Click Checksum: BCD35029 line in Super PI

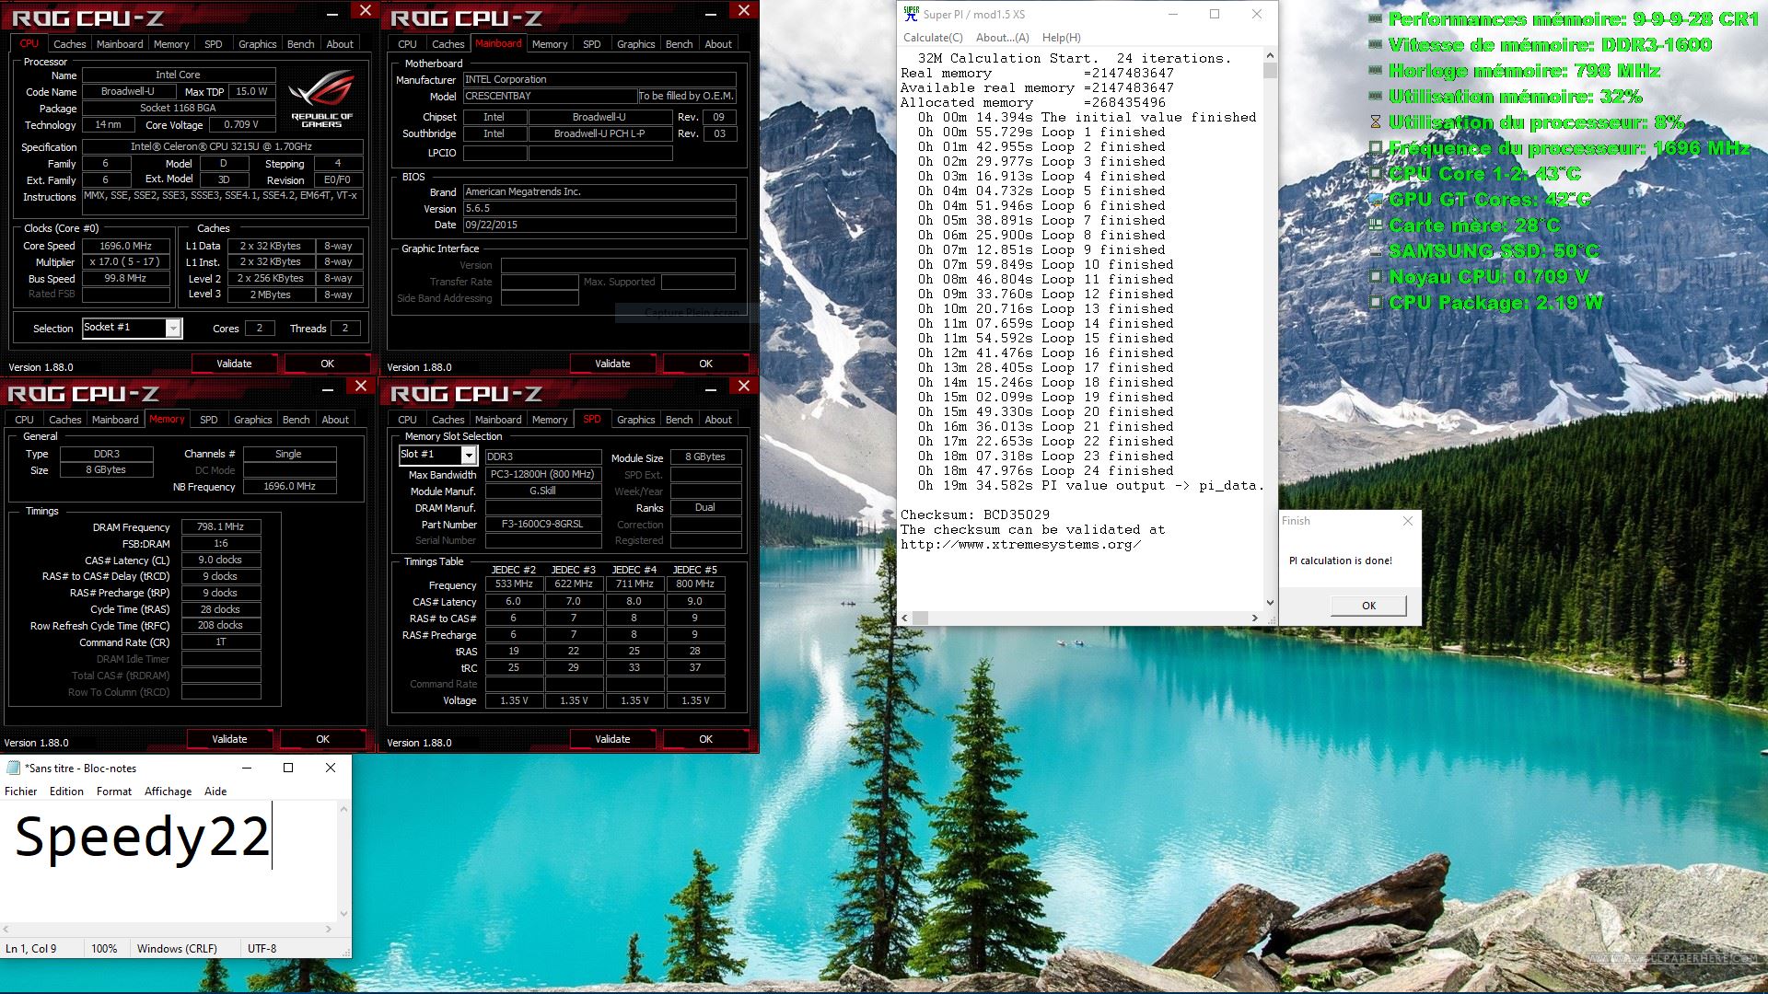coord(974,514)
